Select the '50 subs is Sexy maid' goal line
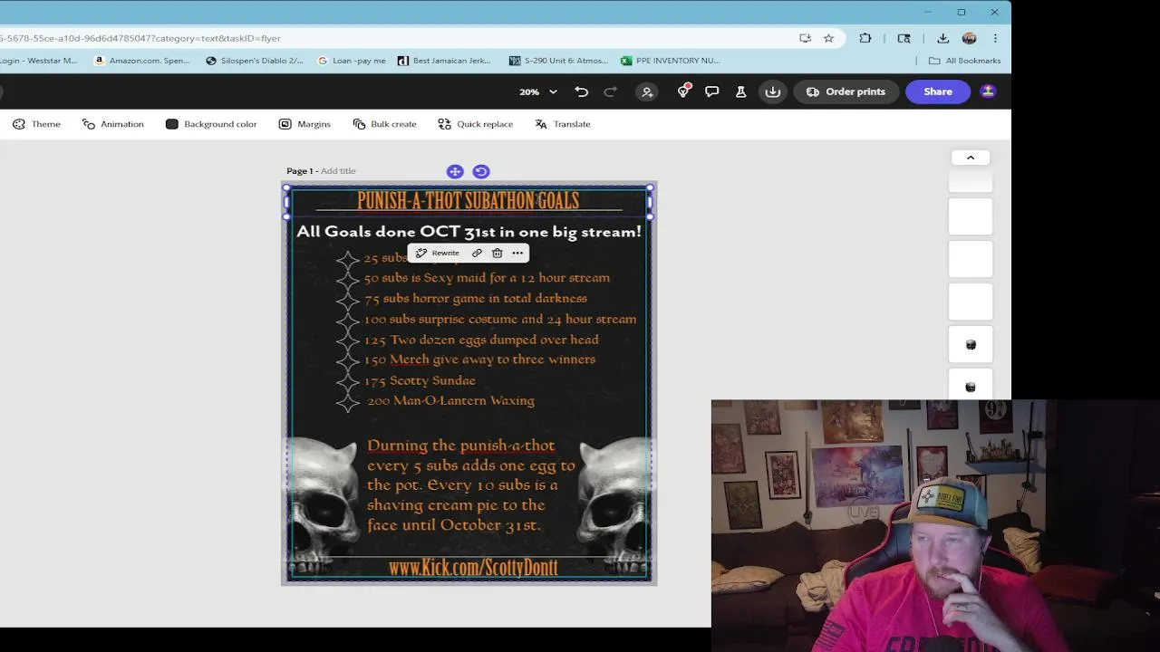Viewport: 1160px width, 652px height. (x=487, y=278)
